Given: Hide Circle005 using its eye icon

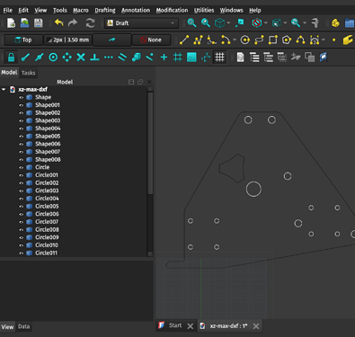Looking at the screenshot, I should pos(21,207).
